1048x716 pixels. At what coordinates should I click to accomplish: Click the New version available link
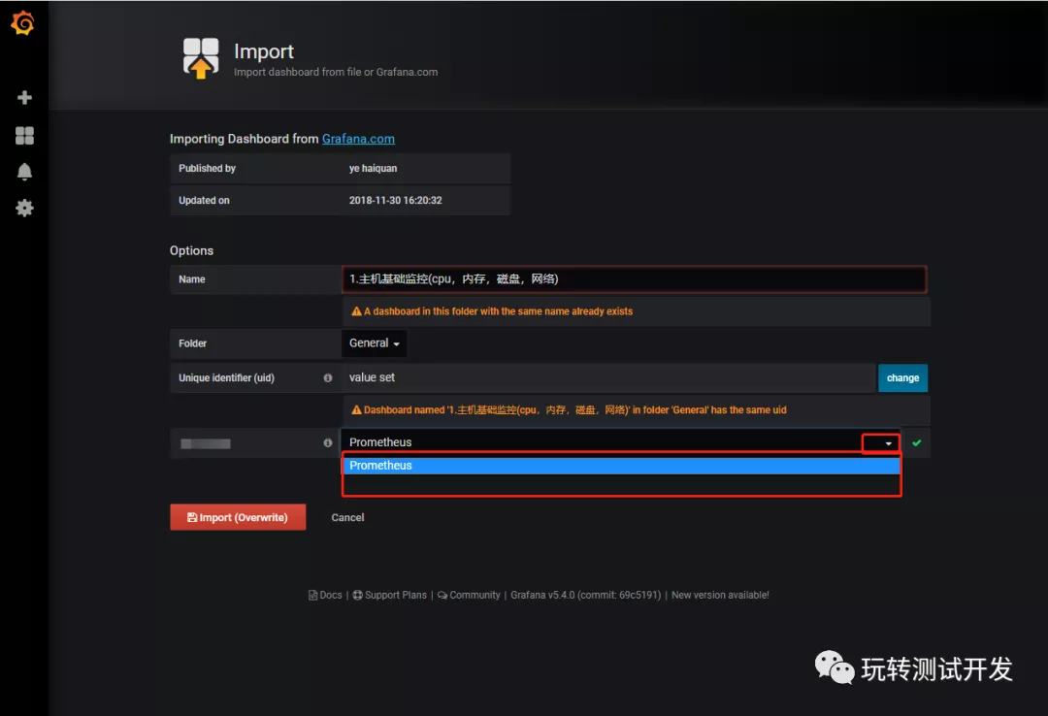pos(720,595)
